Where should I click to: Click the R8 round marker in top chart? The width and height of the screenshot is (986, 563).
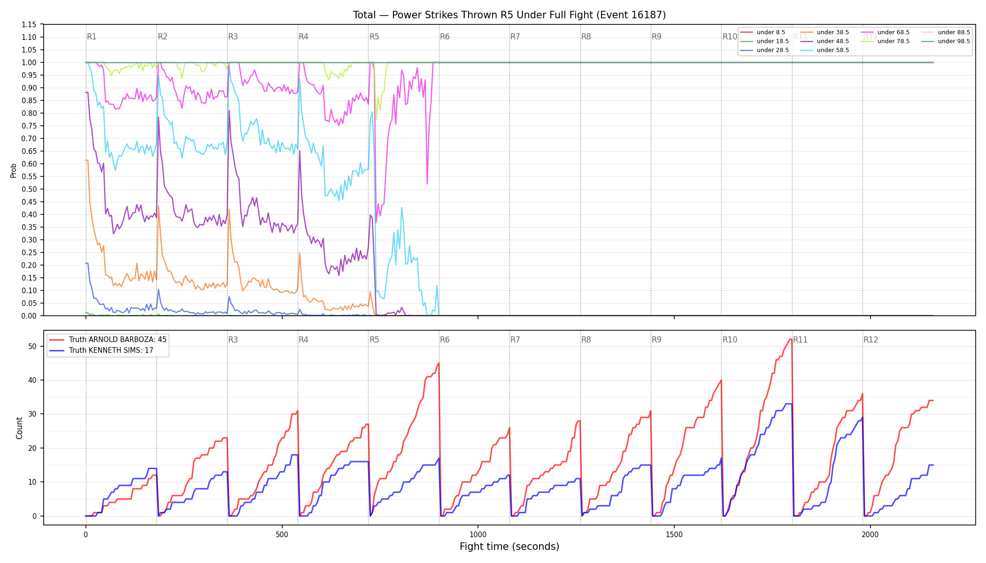click(586, 37)
